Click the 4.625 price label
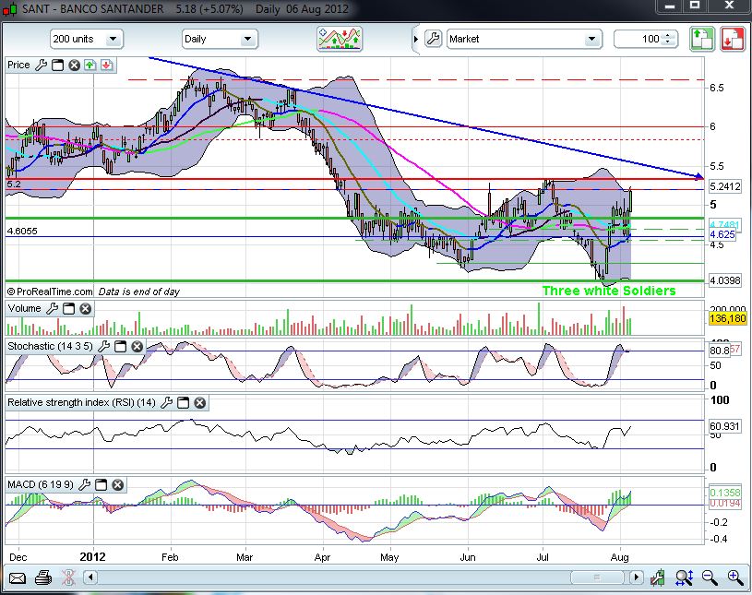Viewport: 752px width, 595px height. coord(722,234)
